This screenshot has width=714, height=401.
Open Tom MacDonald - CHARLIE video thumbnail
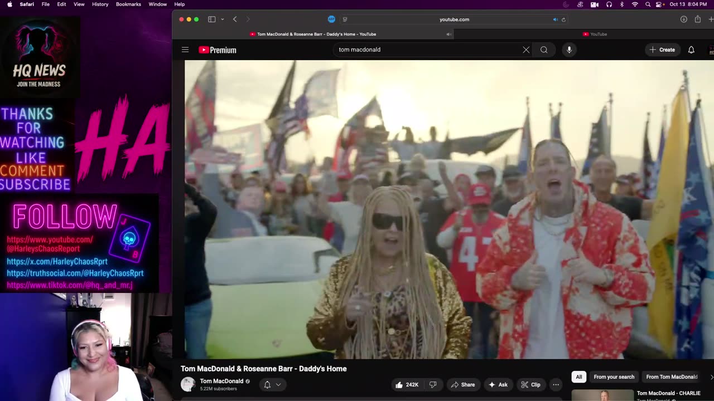(x=602, y=395)
